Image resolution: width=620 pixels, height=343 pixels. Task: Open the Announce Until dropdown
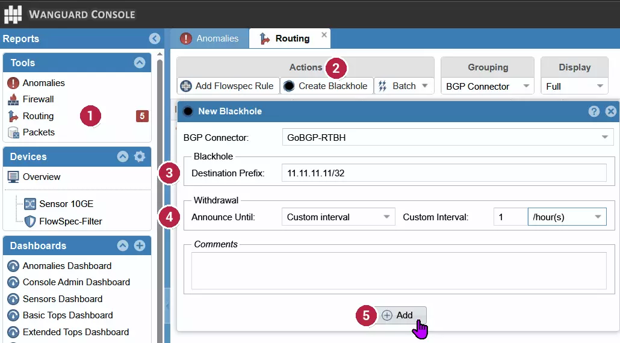coord(338,217)
